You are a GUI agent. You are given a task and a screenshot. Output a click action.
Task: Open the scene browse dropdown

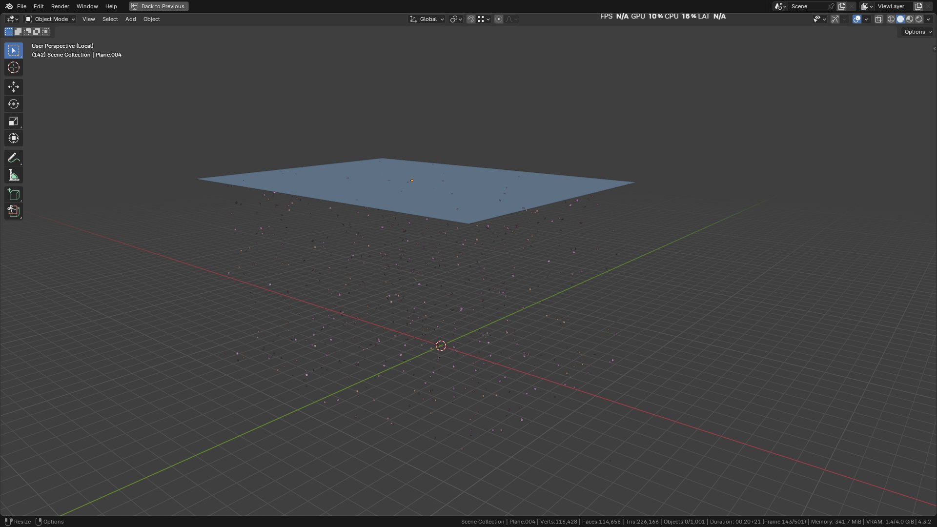click(x=780, y=6)
